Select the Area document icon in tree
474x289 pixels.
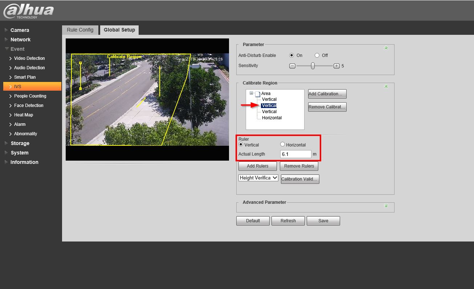point(257,94)
